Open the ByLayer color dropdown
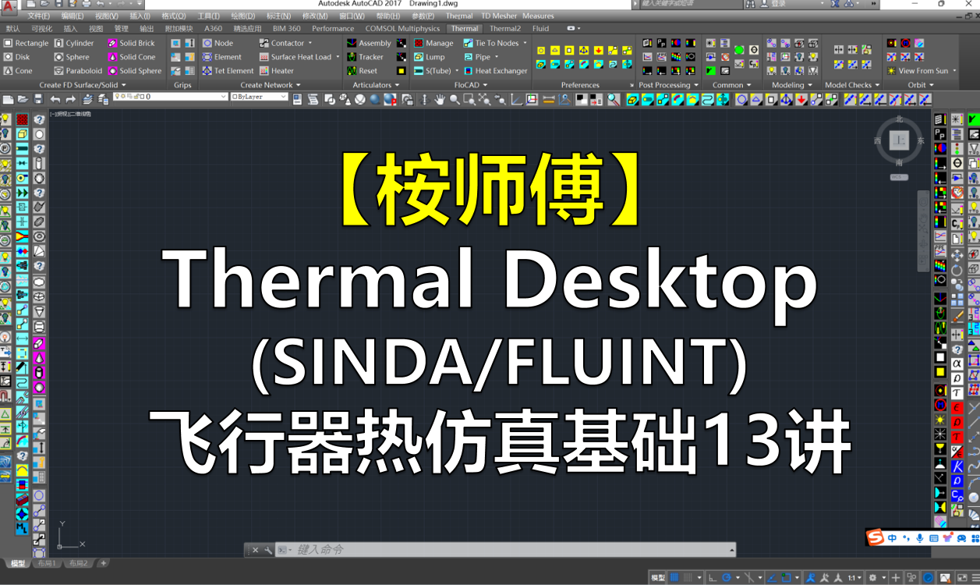The image size is (980, 585). (x=259, y=97)
